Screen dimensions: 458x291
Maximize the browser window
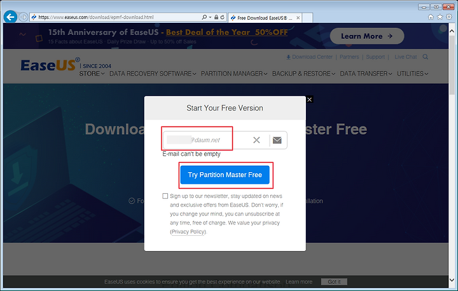tap(436, 7)
